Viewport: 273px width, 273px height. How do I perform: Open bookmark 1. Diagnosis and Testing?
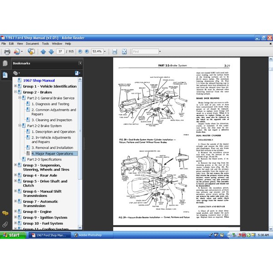pos(51,104)
